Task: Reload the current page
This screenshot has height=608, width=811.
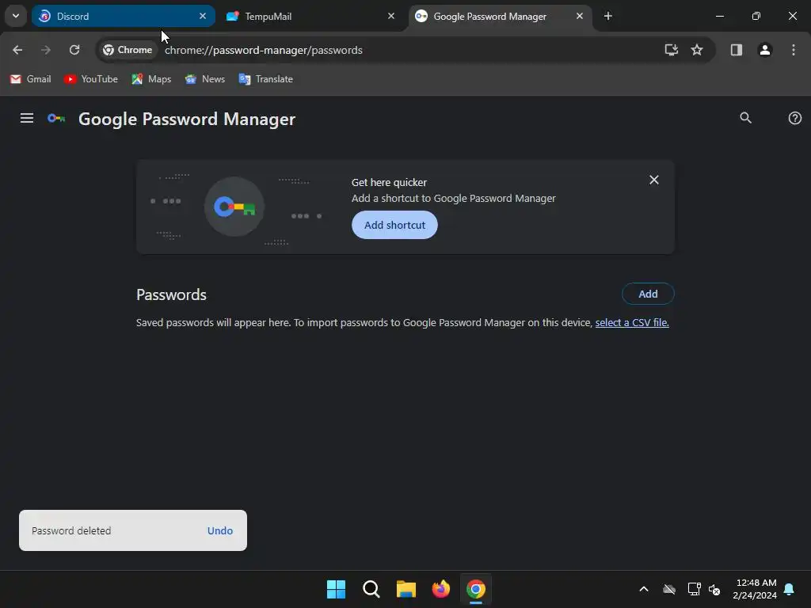Action: point(74,50)
